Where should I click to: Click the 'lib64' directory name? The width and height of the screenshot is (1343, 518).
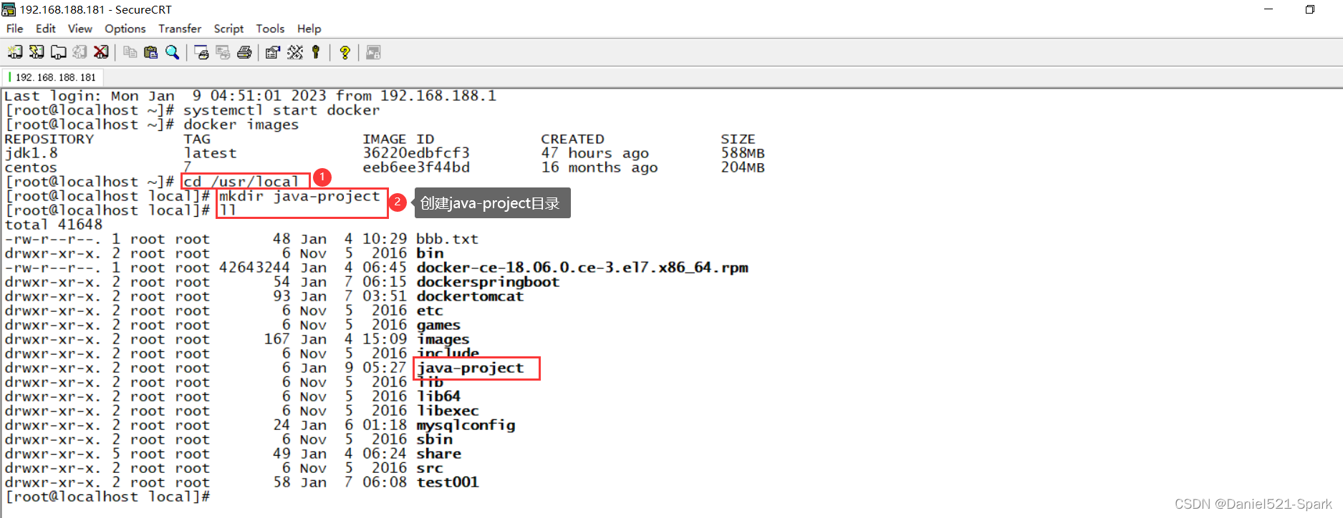point(439,396)
